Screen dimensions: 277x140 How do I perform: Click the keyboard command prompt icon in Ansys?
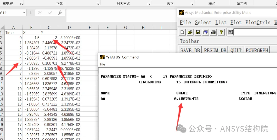[x=231, y=32]
